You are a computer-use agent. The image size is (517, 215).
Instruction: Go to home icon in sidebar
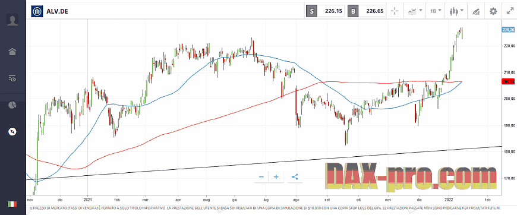coord(12,52)
